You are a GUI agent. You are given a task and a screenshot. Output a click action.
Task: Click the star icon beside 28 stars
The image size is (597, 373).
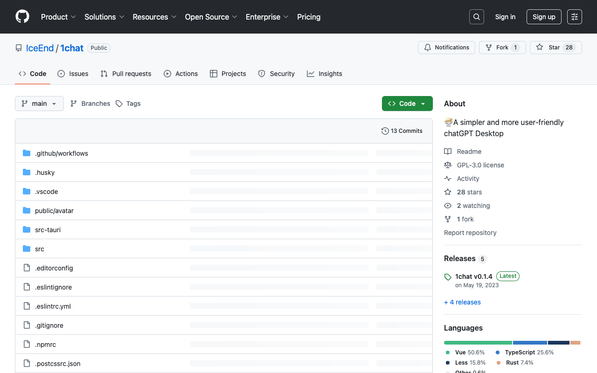click(x=448, y=192)
